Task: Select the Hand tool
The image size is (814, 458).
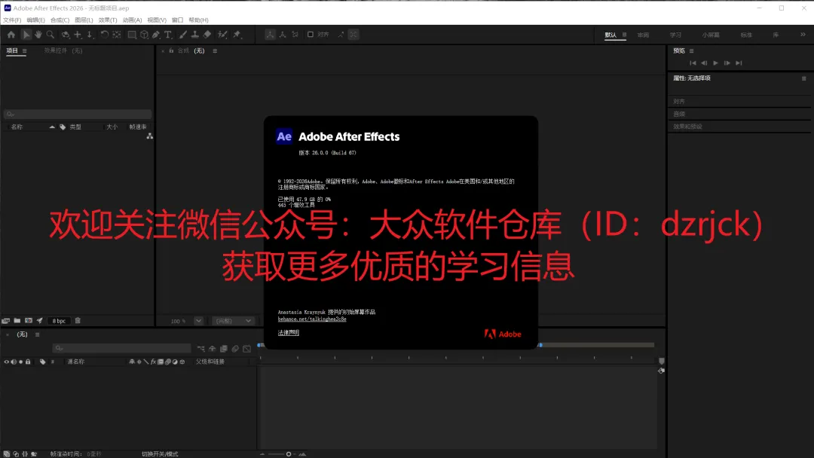Action: [38, 35]
